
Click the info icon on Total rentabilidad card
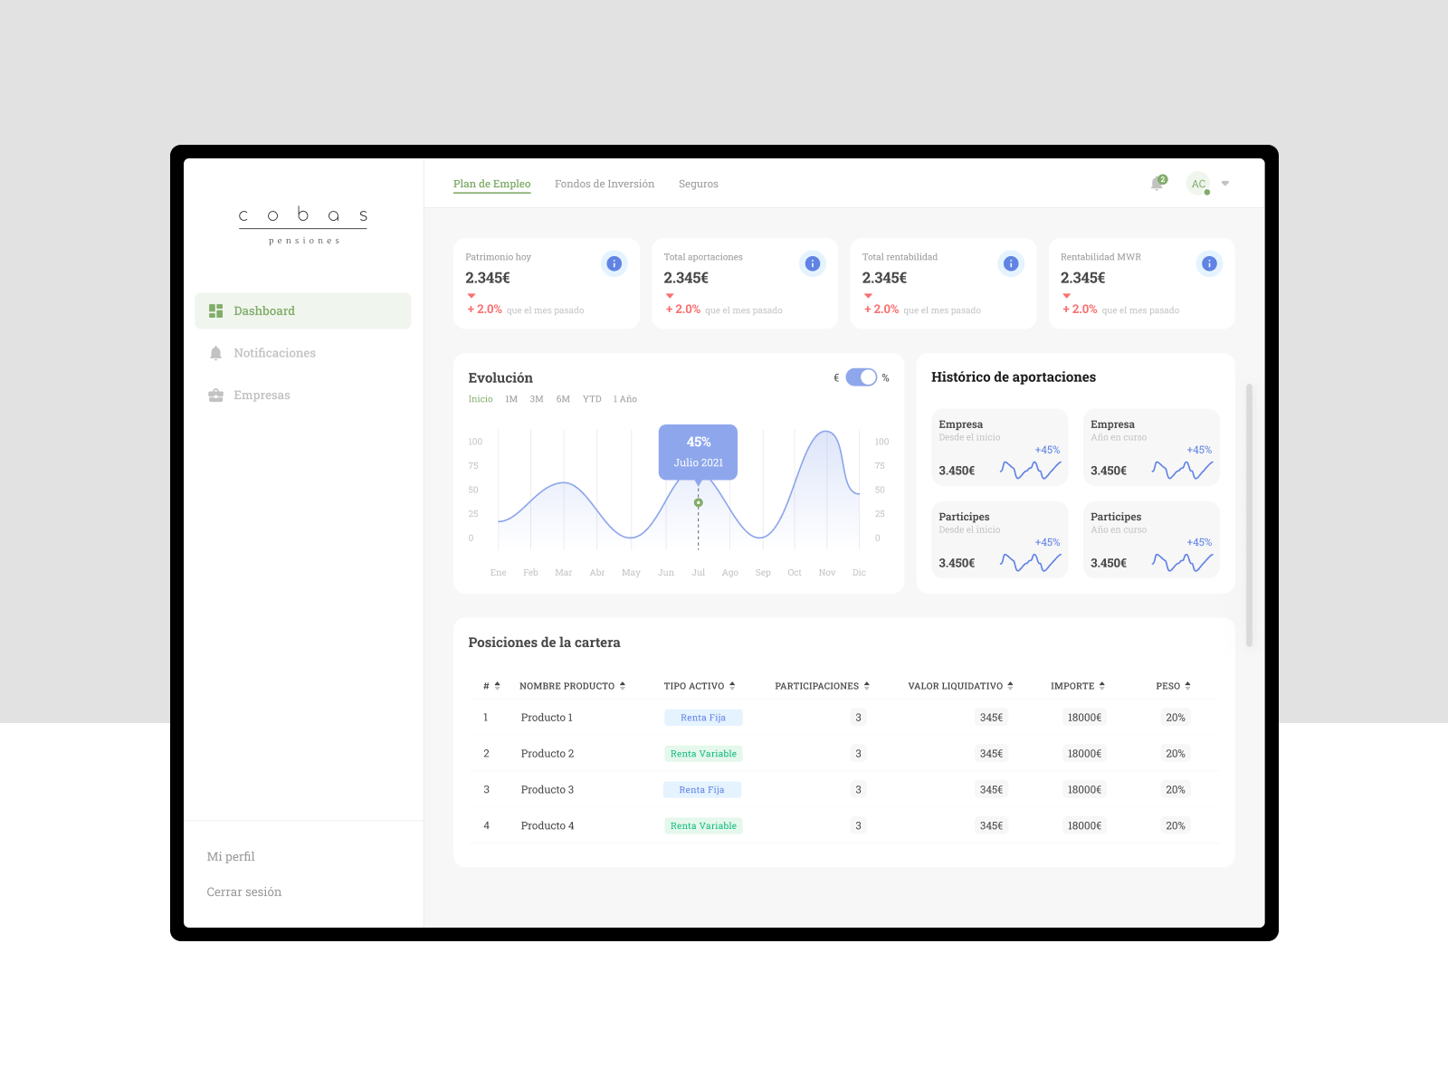tap(1011, 263)
